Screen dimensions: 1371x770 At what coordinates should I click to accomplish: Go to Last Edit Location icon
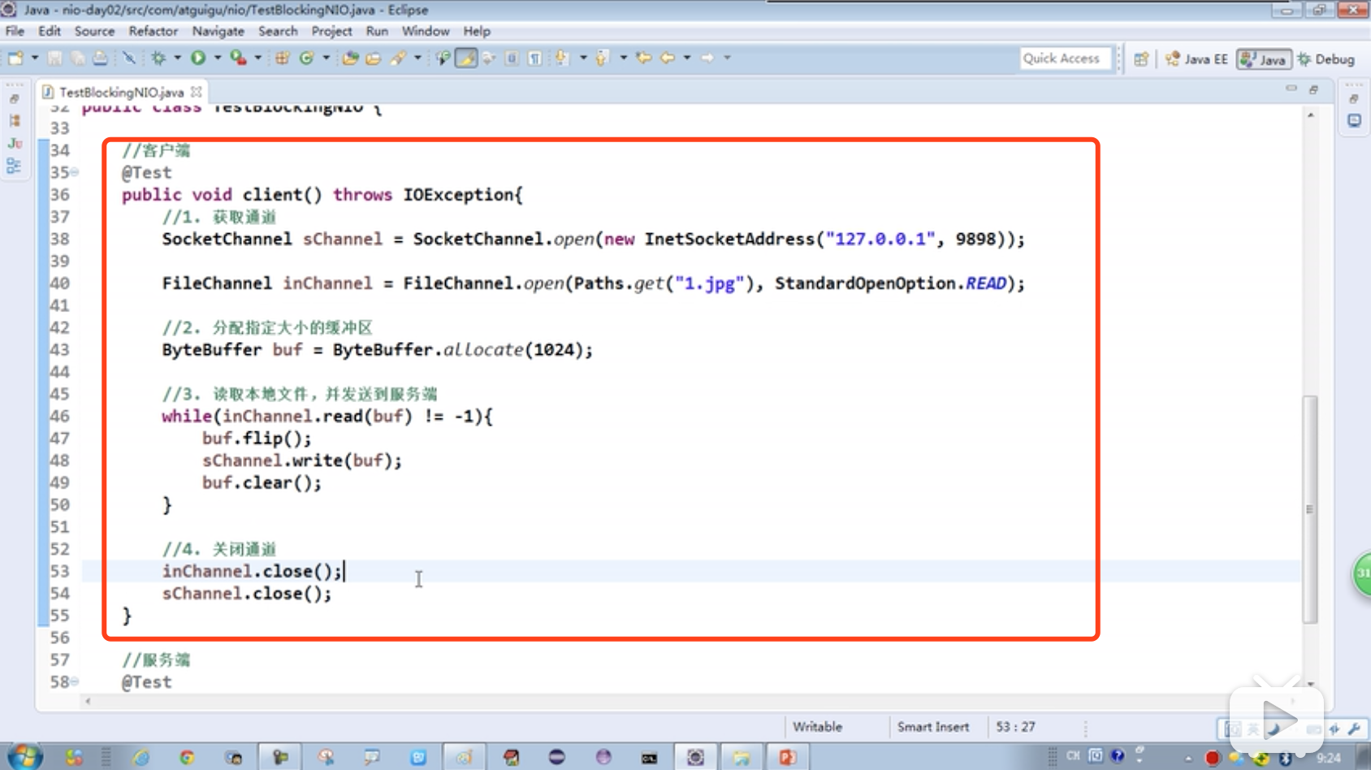[x=643, y=58]
